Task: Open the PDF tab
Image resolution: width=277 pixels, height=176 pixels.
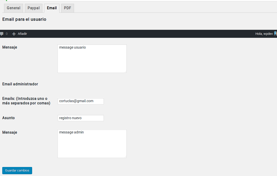Action: (x=67, y=8)
